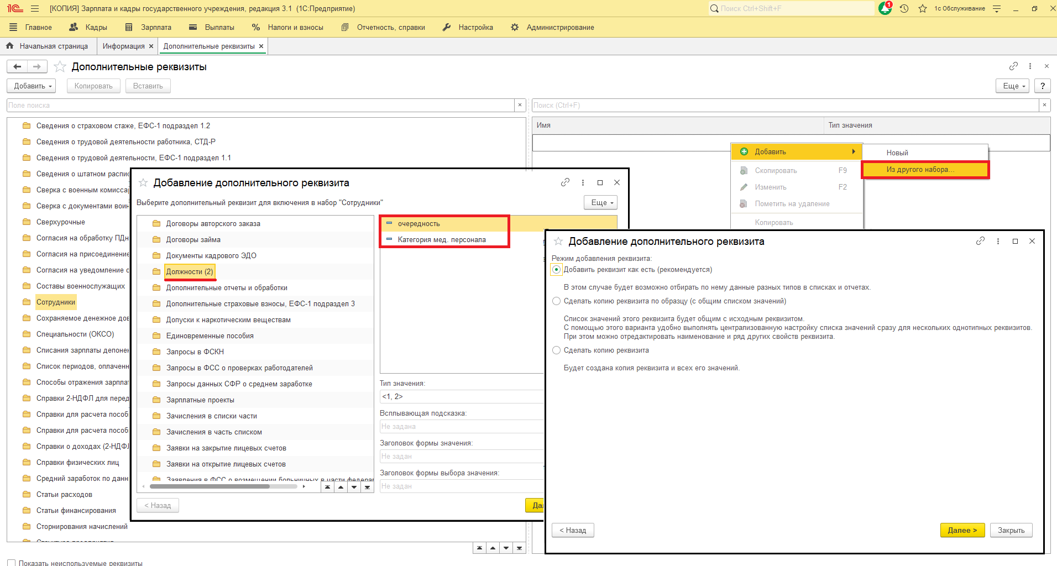
Task: Get link to the Дополнительные реквизиты page
Action: click(1013, 66)
